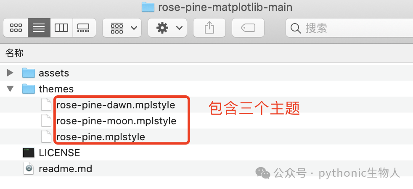The image size is (413, 189).
Task: Select rose-pine.mplstyle file name
Action: tap(101, 137)
